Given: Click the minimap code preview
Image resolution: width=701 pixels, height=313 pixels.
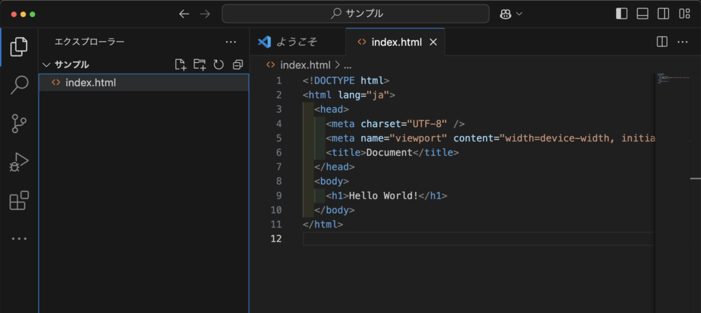Looking at the screenshot, I should 674,78.
